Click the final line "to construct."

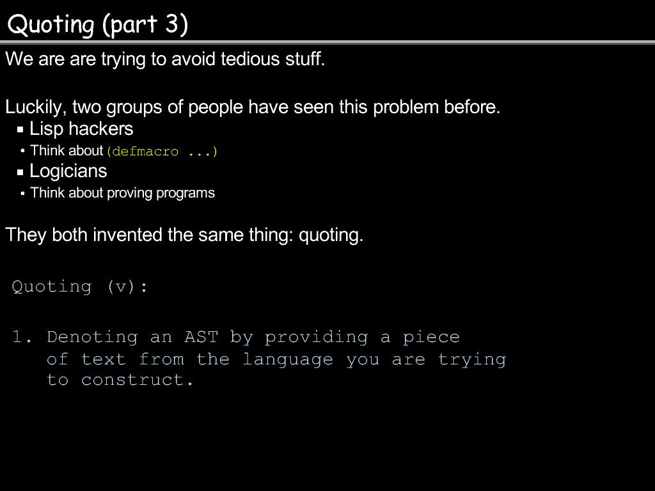coord(120,380)
